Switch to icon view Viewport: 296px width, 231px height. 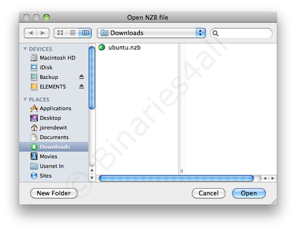[x=60, y=33]
